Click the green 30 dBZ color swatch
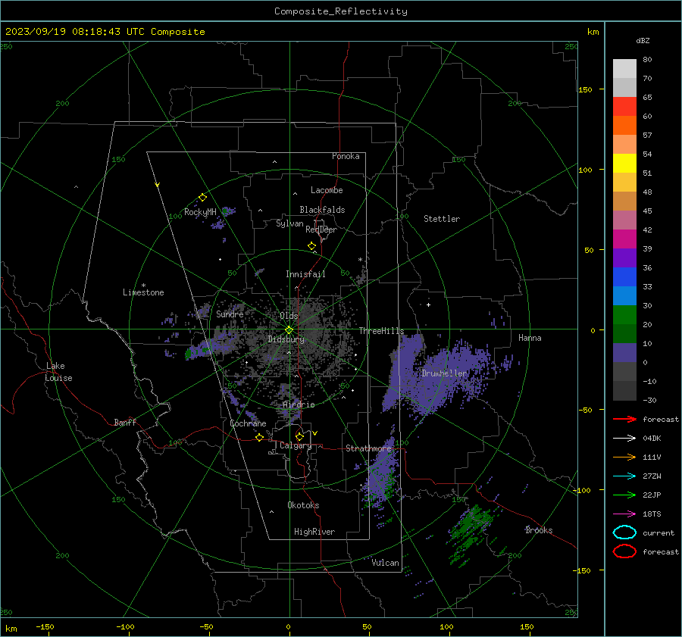Viewport: 682px width, 637px height. coord(624,315)
